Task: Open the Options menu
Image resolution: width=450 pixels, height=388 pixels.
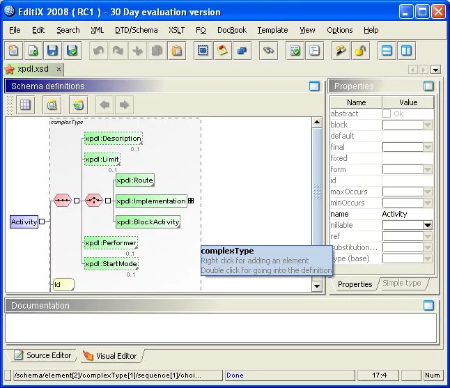Action: [x=340, y=30]
